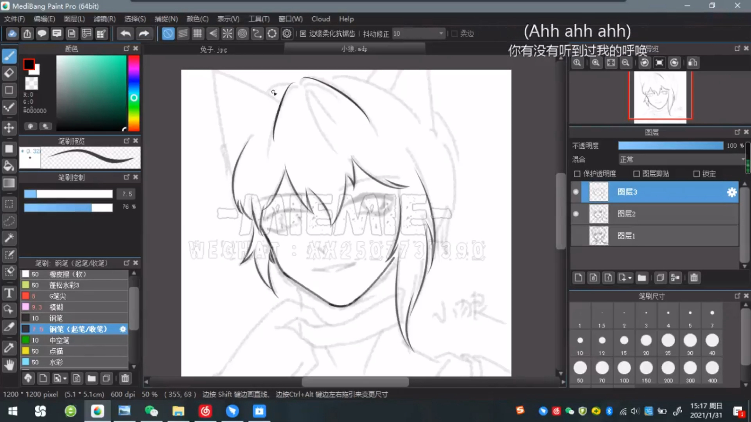Switch to the 兔子.jpg tab

[214, 49]
